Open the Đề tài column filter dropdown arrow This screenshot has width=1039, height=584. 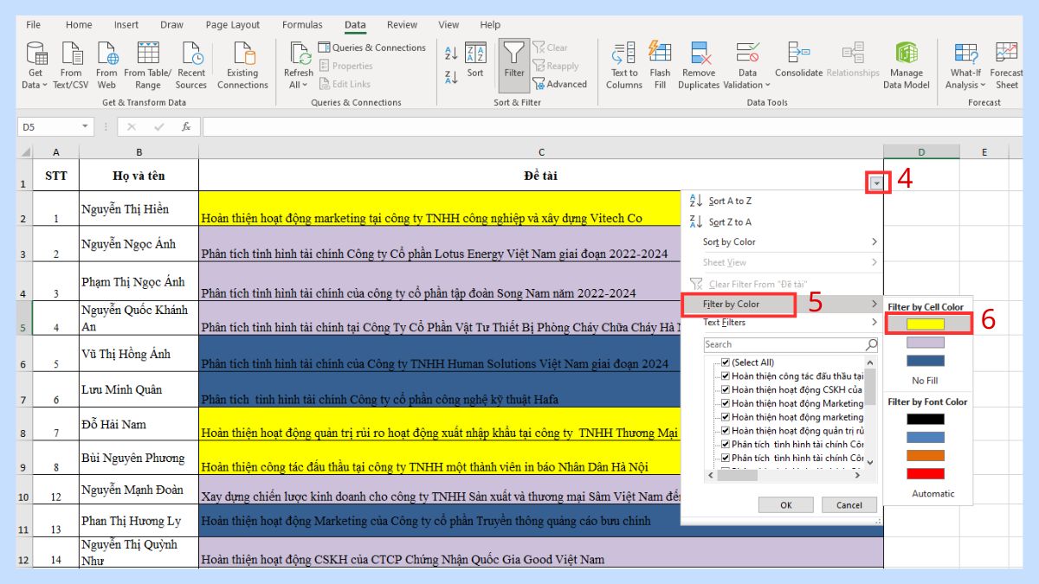pyautogui.click(x=874, y=183)
